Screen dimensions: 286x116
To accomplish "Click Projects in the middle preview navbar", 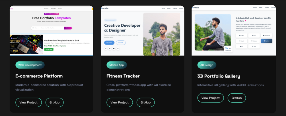I will click(175, 8).
